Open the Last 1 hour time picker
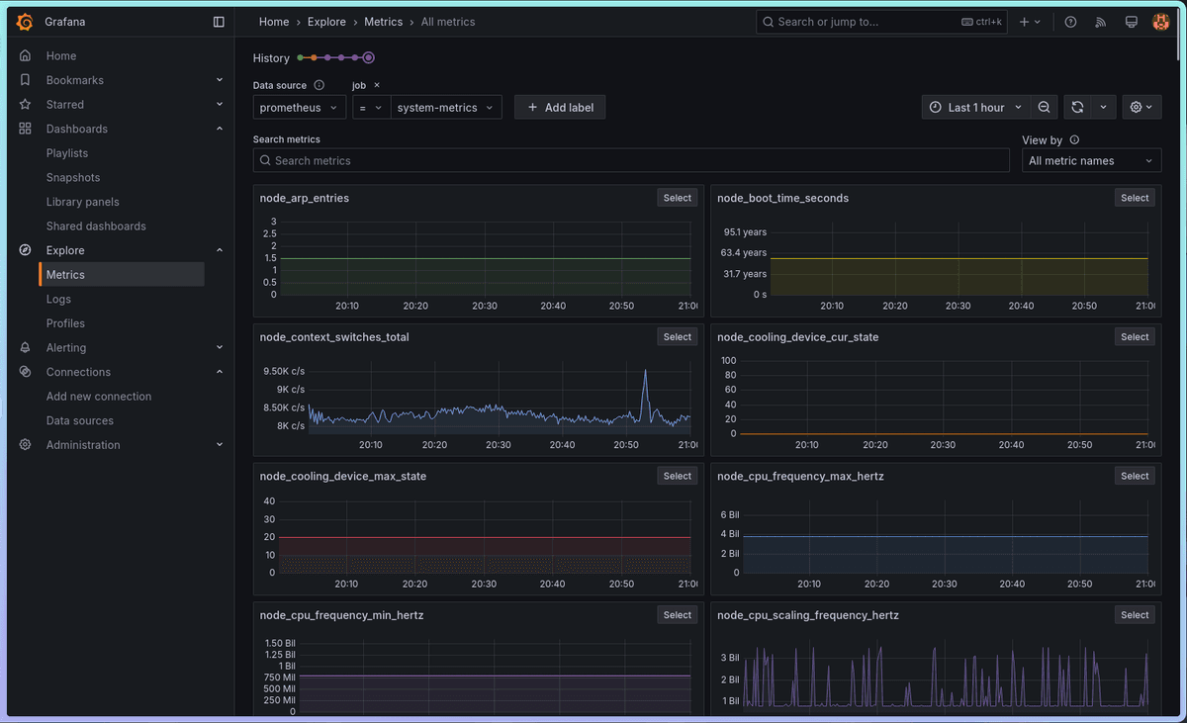The width and height of the screenshot is (1187, 723). tap(976, 107)
